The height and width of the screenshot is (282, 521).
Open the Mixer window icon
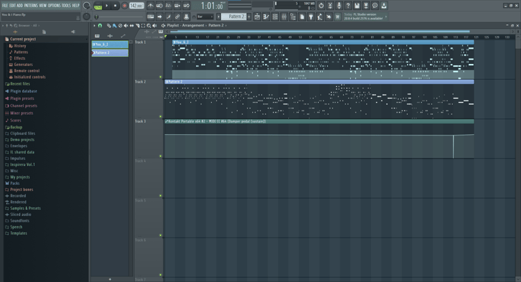pos(284,17)
